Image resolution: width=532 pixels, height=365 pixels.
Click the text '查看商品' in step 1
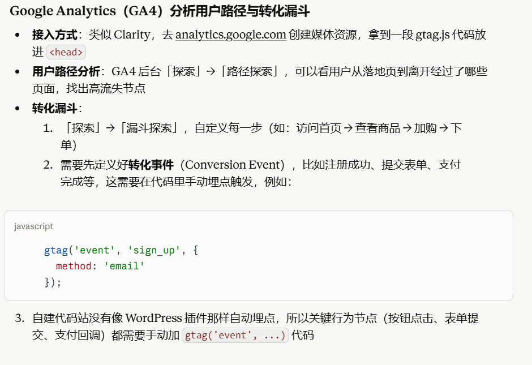377,128
